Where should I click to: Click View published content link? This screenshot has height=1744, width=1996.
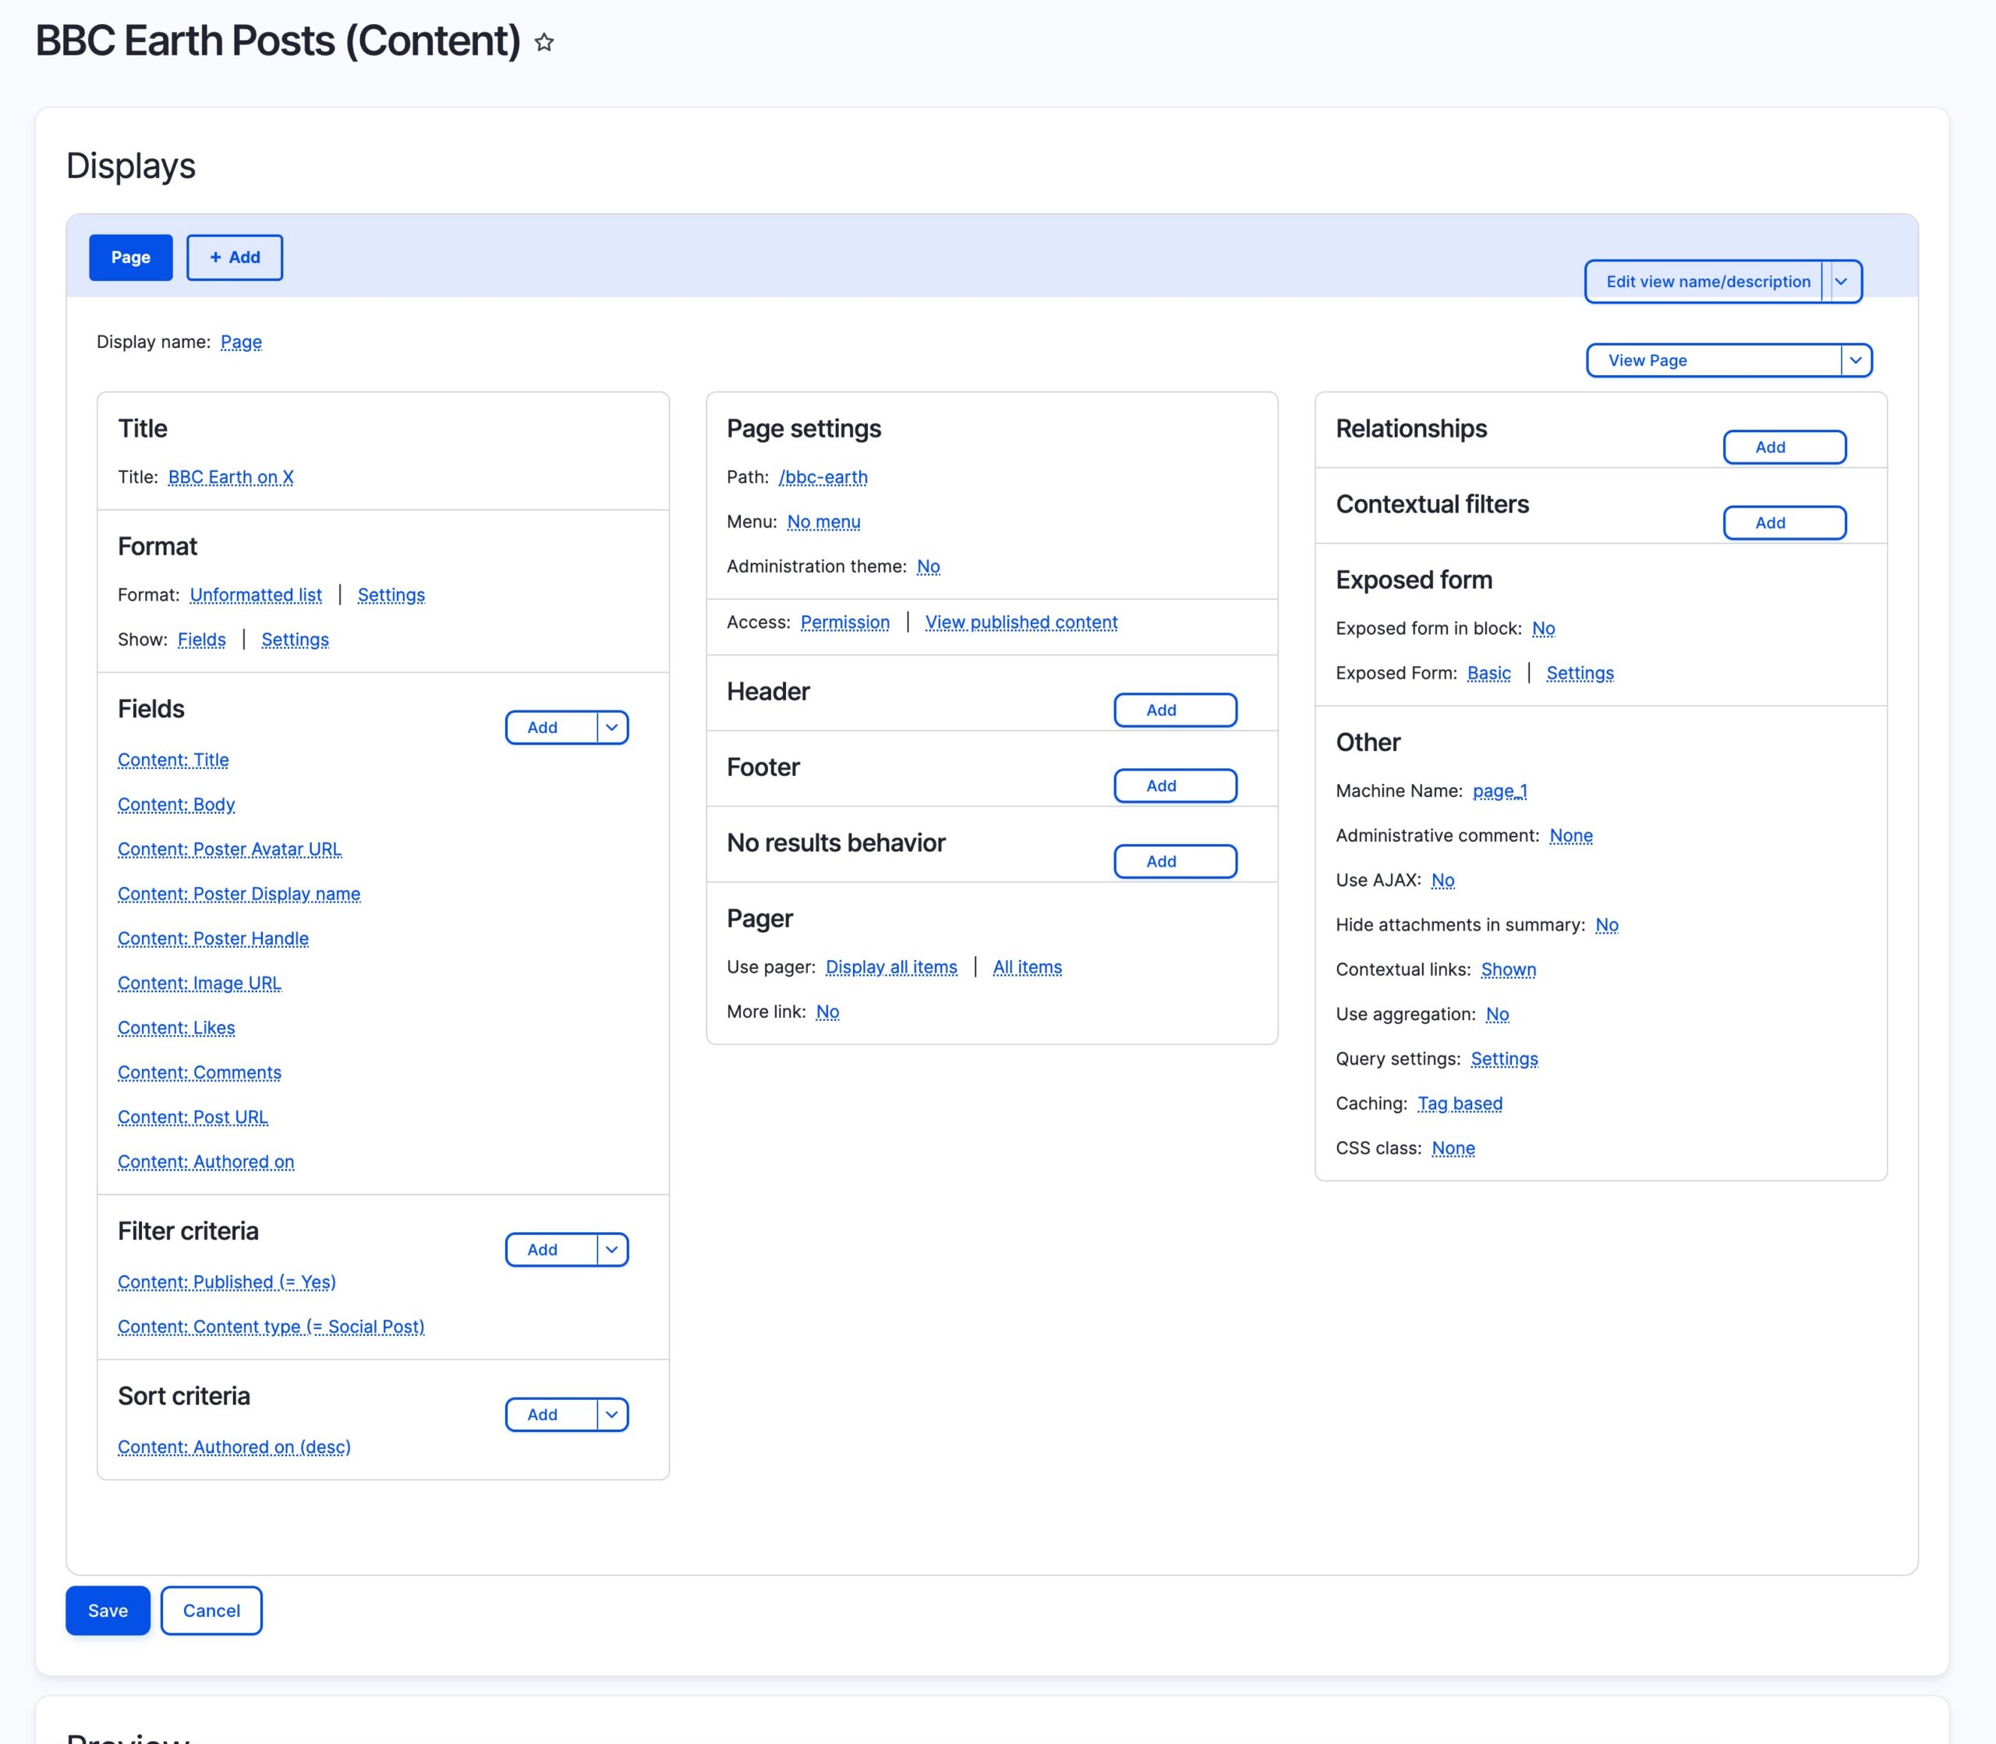1021,622
